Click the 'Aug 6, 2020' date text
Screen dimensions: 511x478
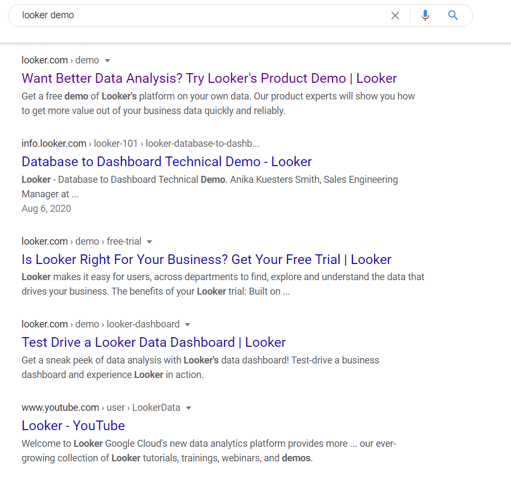[x=46, y=209]
